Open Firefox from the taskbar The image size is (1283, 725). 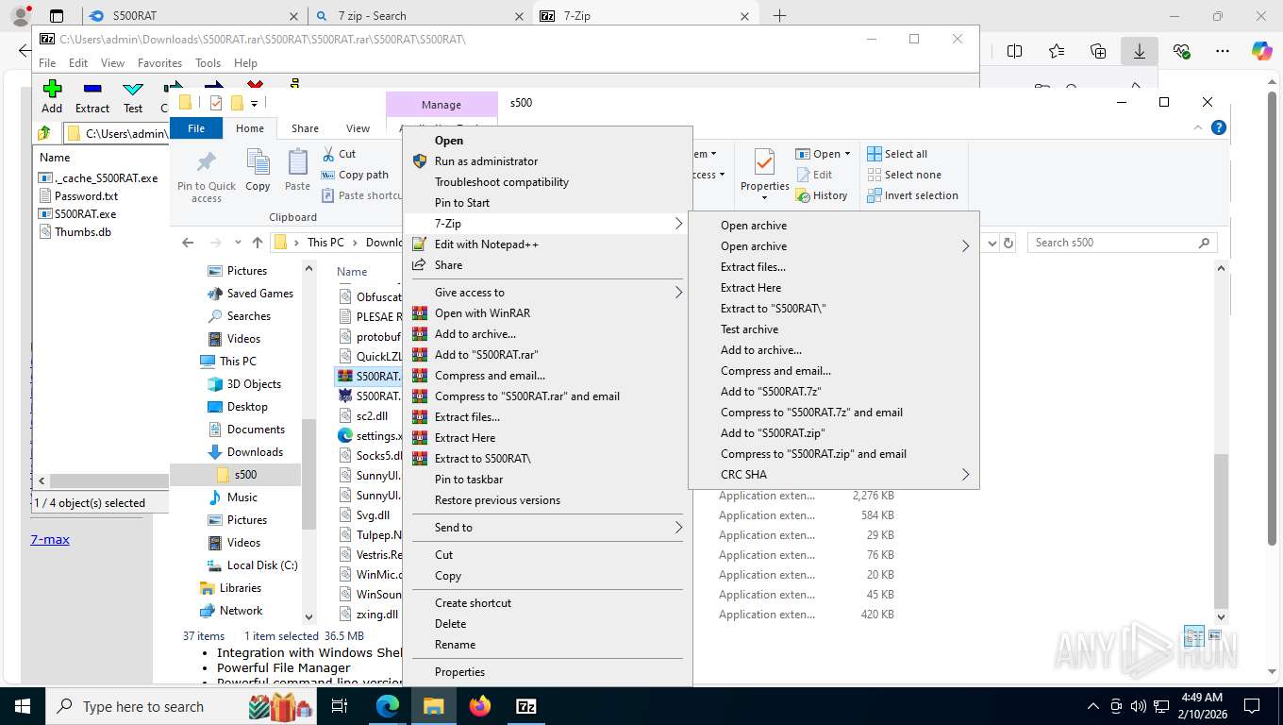coord(480,705)
